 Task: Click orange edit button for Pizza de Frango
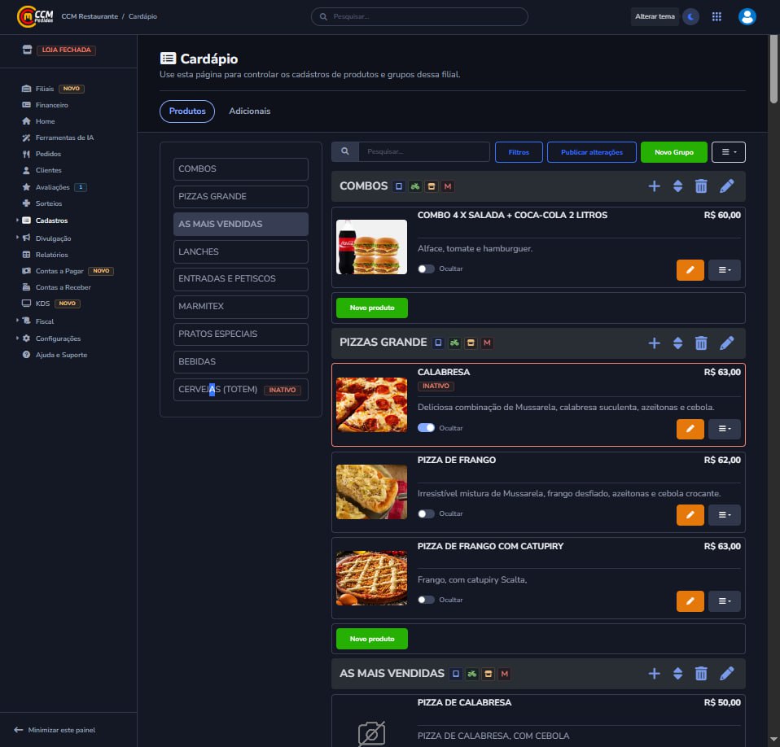coord(690,514)
